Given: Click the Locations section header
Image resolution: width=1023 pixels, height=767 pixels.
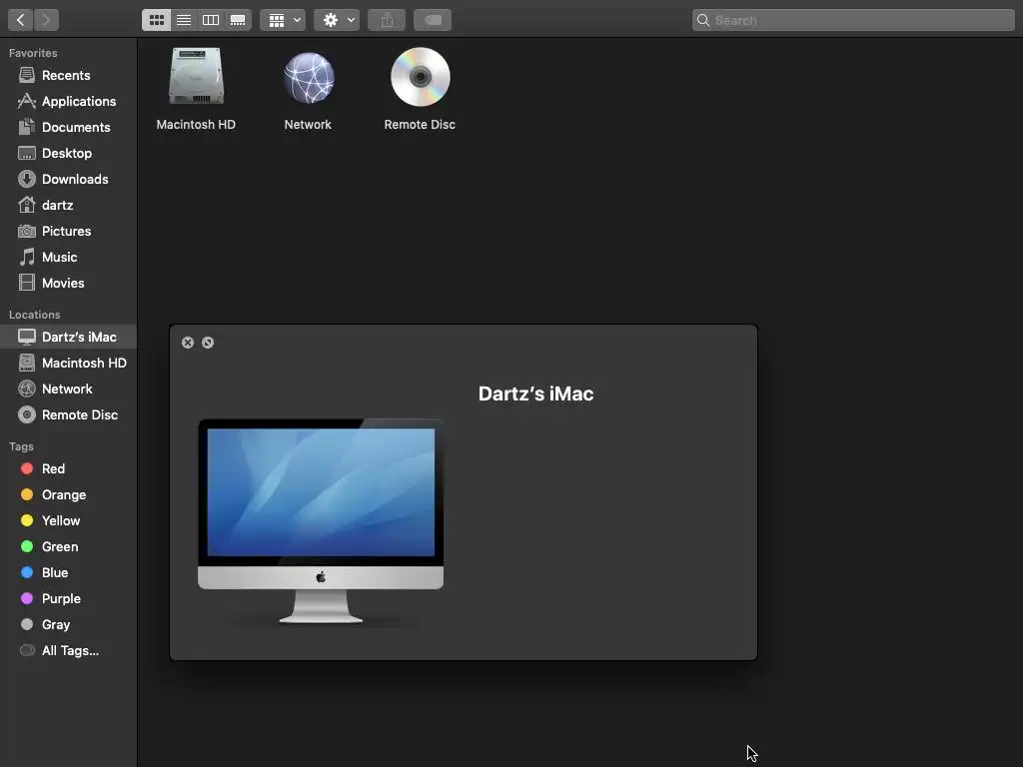Looking at the screenshot, I should tap(35, 315).
